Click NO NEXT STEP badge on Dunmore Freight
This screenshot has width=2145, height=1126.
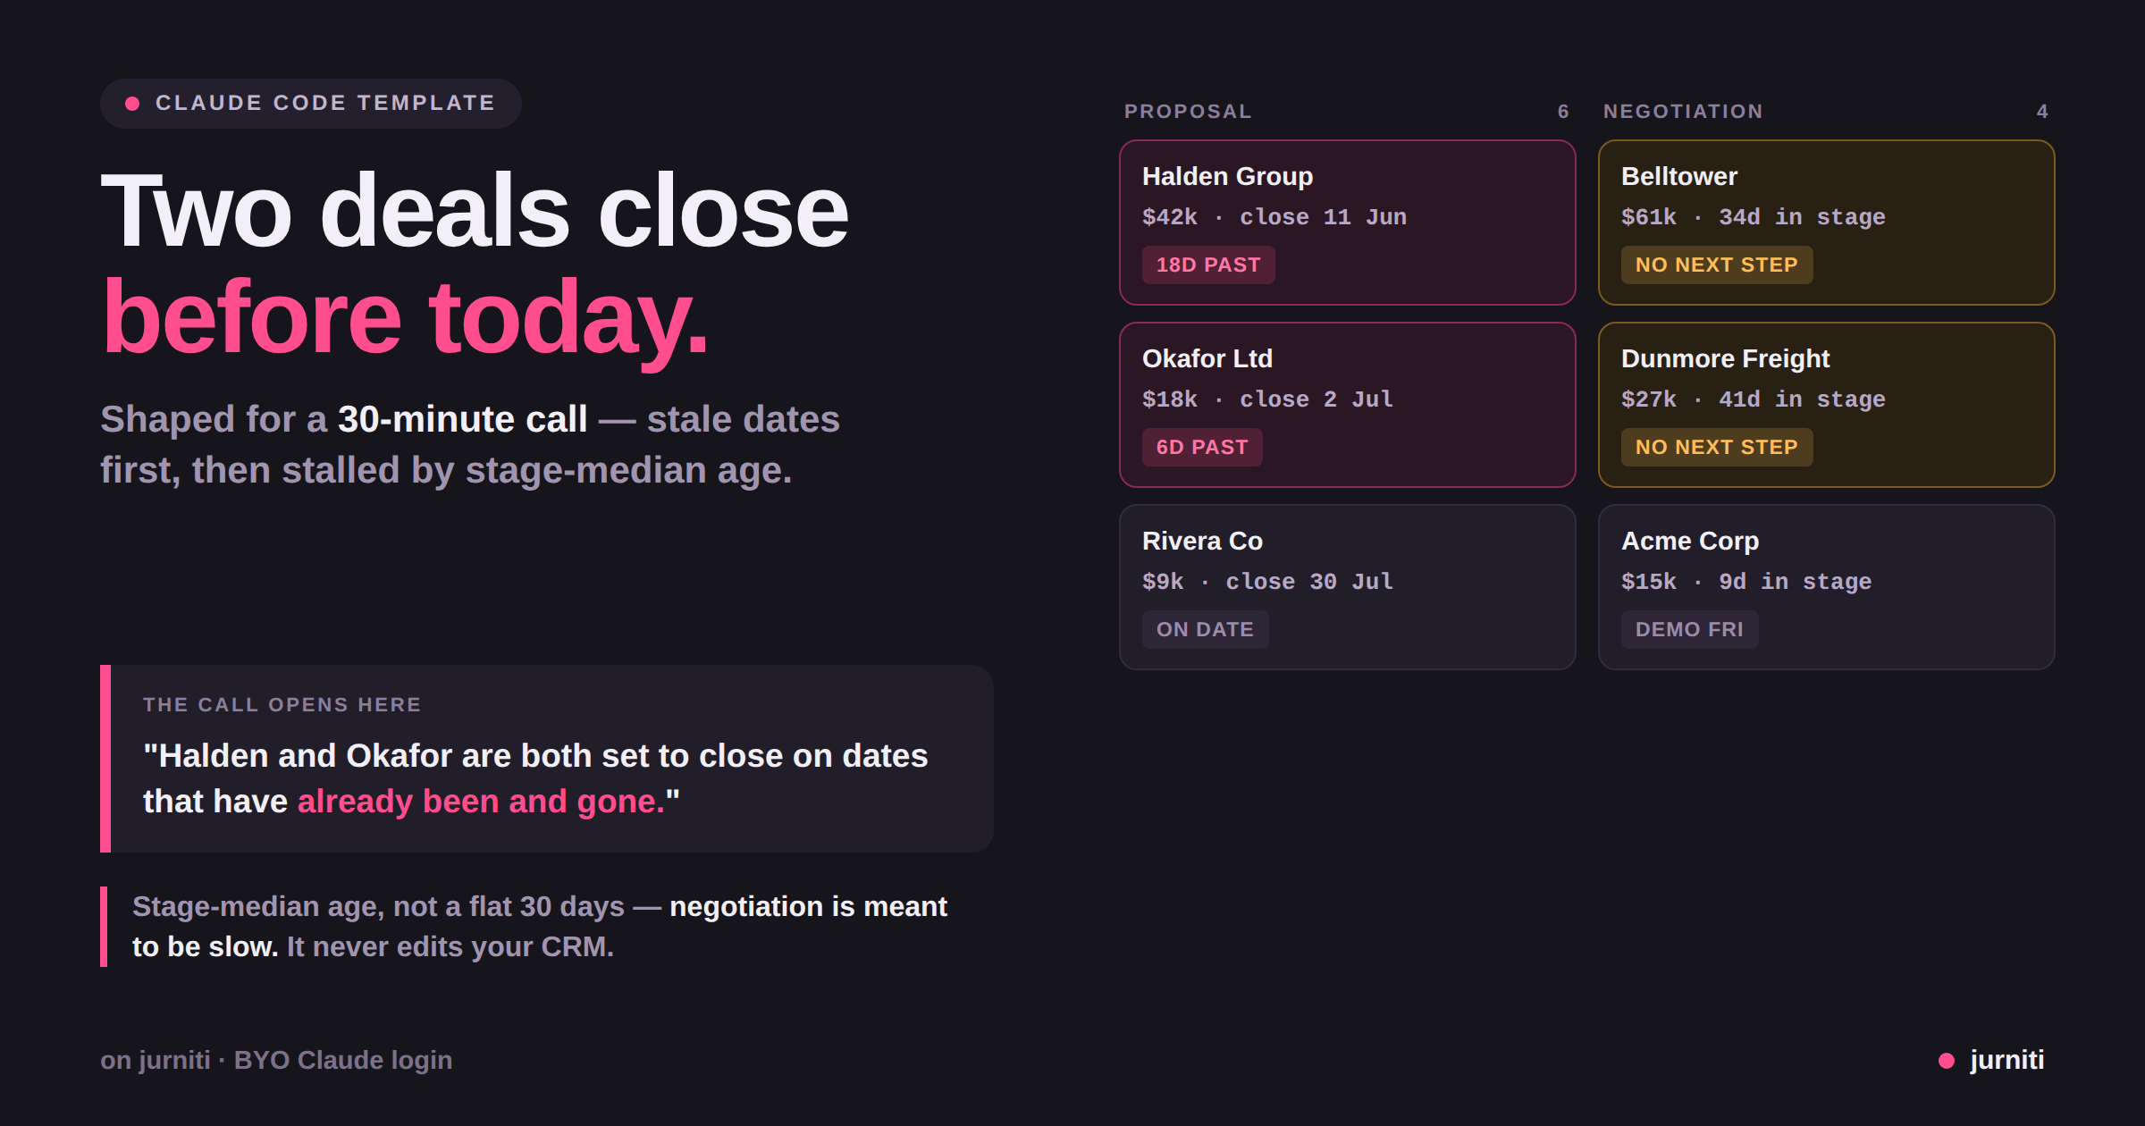(x=1717, y=448)
